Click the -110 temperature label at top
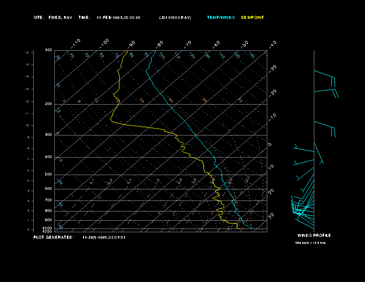 coord(76,43)
